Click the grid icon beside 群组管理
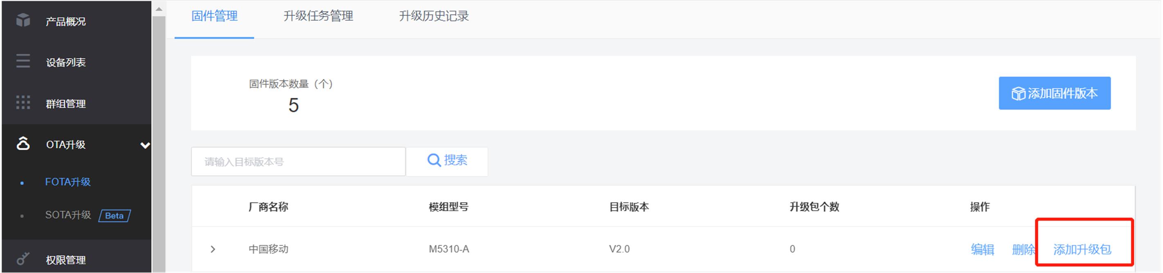This screenshot has height=273, width=1163. click(23, 103)
